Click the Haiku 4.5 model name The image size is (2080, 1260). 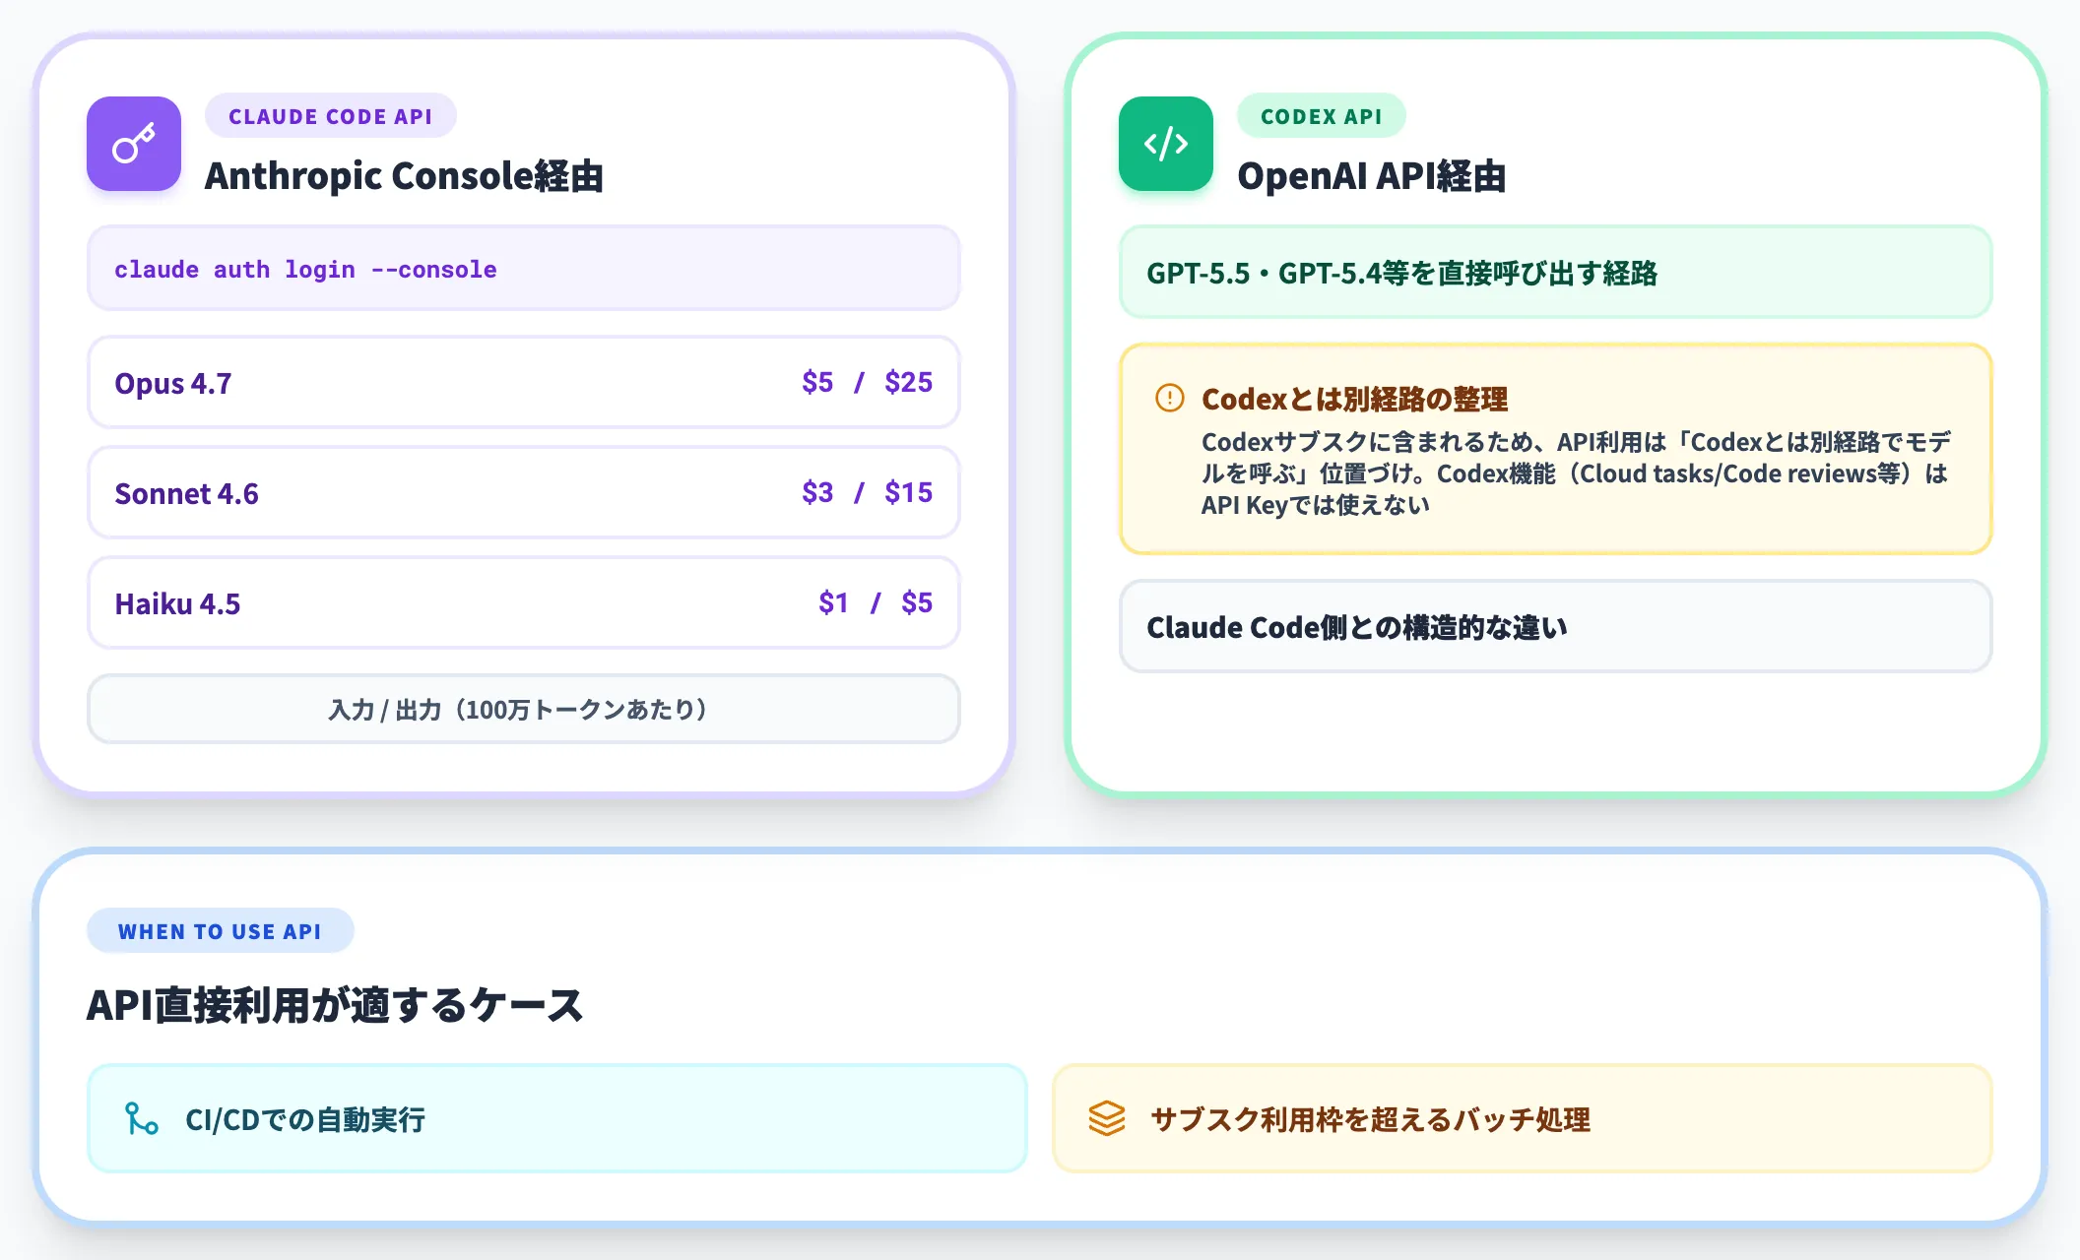[x=177, y=603]
